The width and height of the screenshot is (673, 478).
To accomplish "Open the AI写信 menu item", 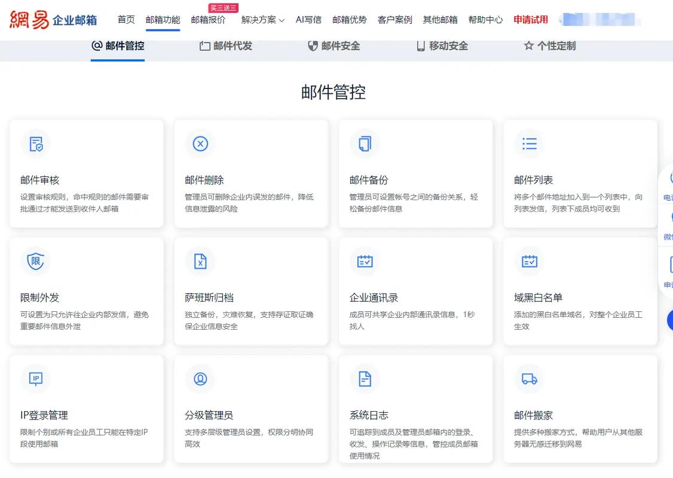I will (x=308, y=19).
